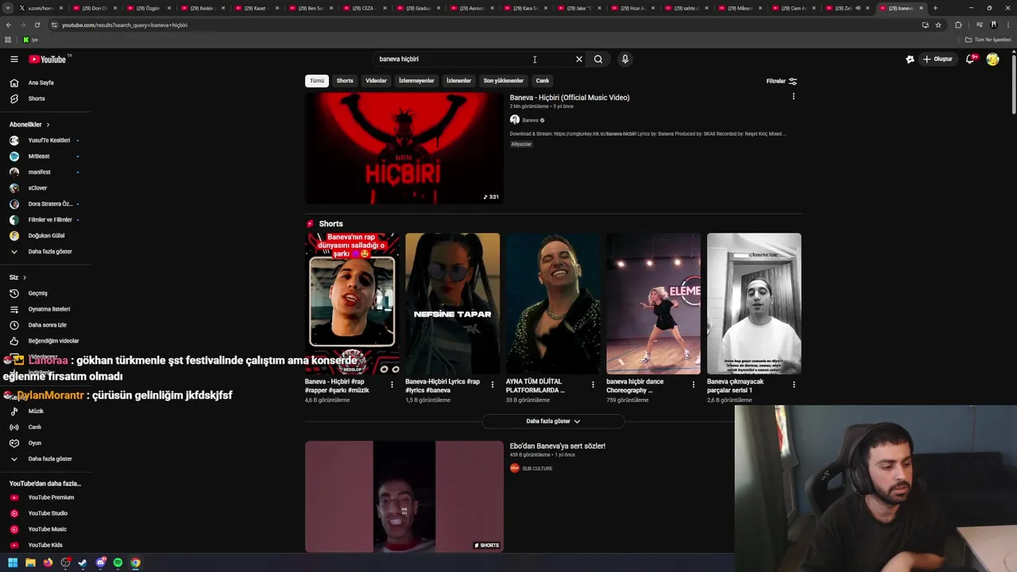This screenshot has height=572, width=1017.
Task: Start voice search with the microphone icon
Action: point(625,59)
